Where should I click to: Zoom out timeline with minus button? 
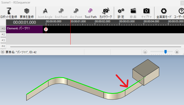(x=145, y=52)
